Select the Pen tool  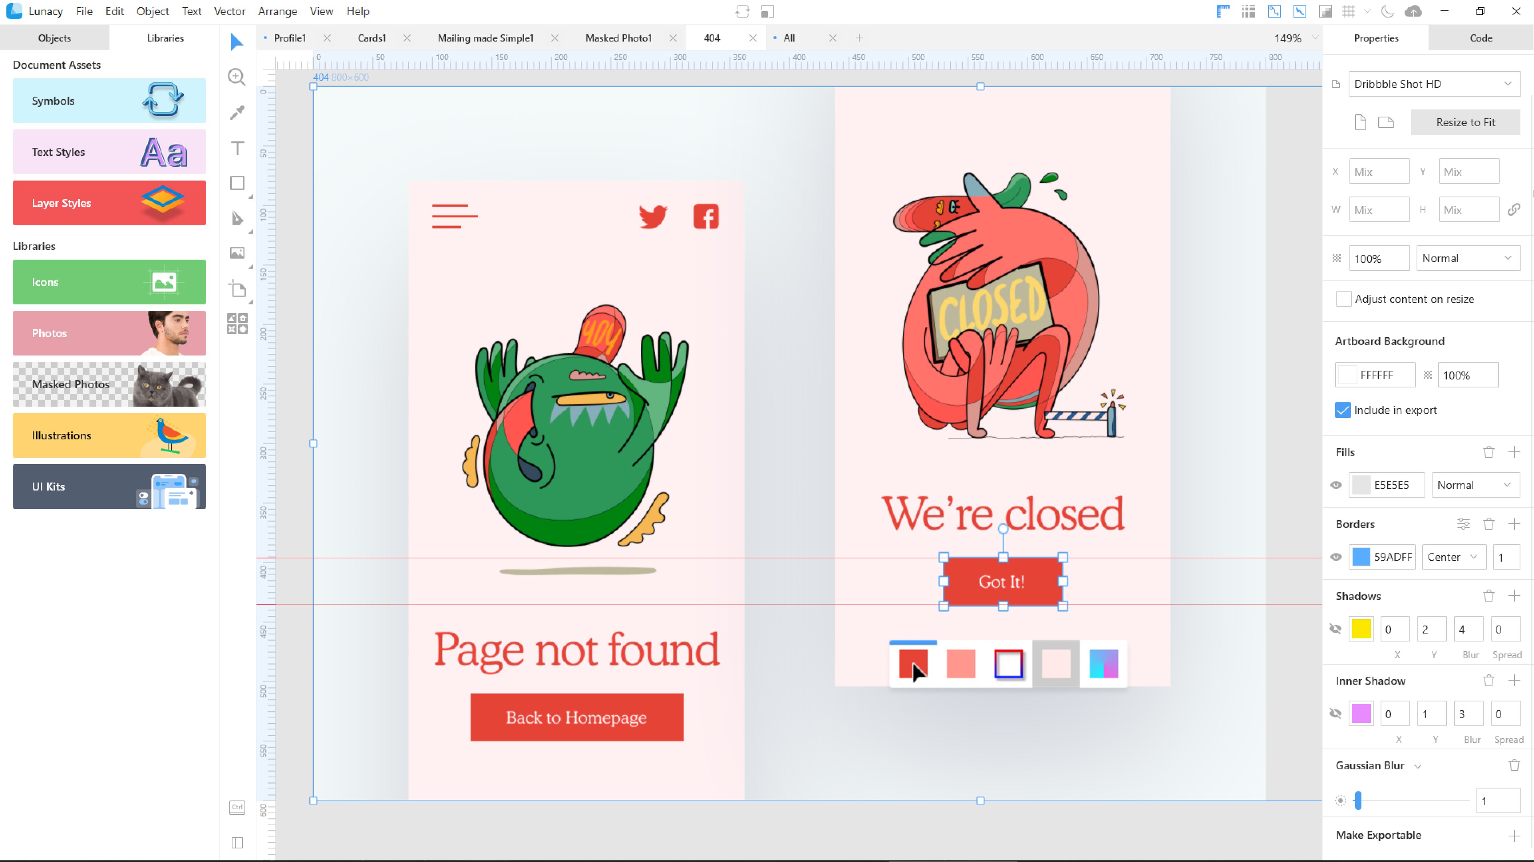pyautogui.click(x=237, y=218)
